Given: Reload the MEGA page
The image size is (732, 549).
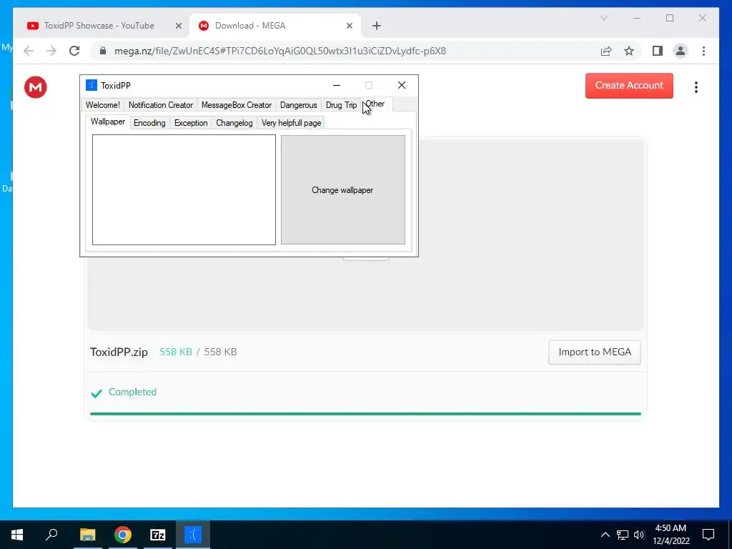Looking at the screenshot, I should (x=74, y=51).
